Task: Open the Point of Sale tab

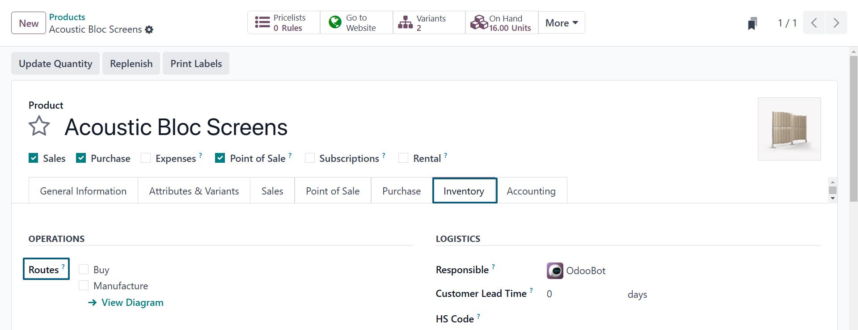Action: 333,191
